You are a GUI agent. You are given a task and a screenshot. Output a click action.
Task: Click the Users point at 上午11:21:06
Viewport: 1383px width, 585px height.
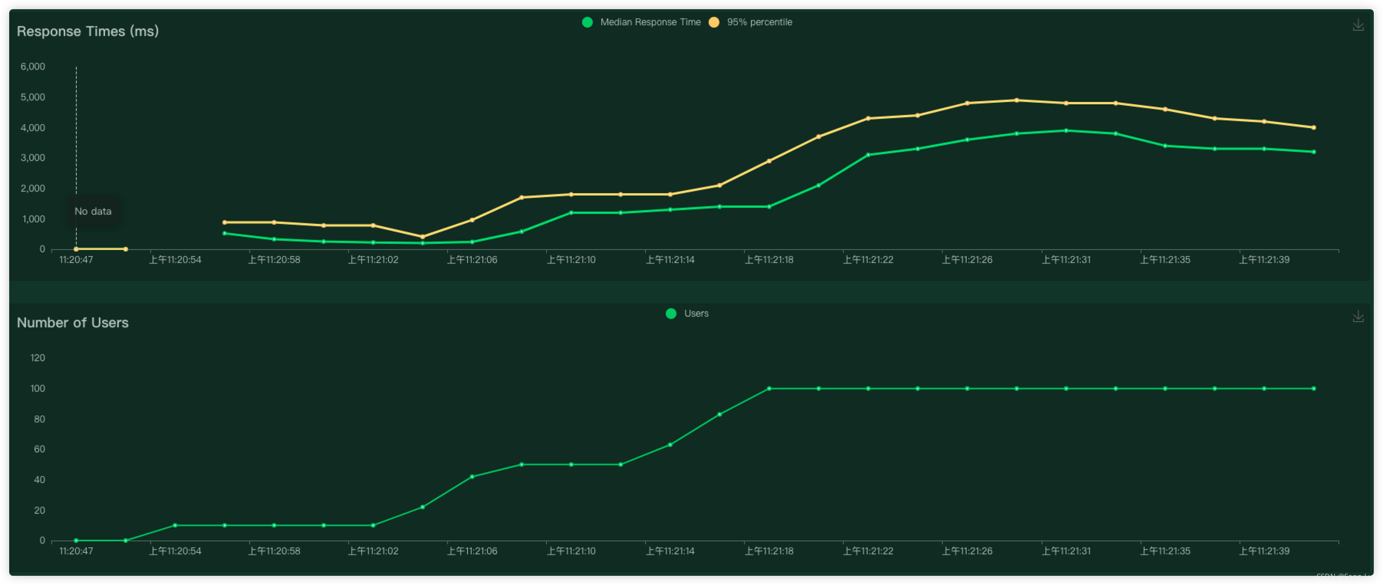click(472, 477)
